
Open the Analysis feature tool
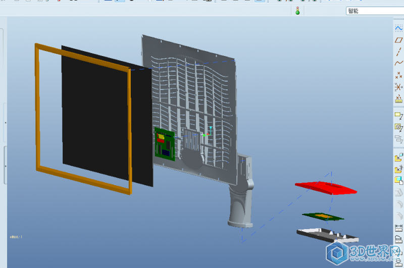[398, 98]
